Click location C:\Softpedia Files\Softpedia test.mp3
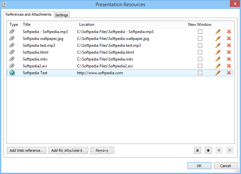Image resolution: width=241 pixels, height=174 pixels. 109,45
